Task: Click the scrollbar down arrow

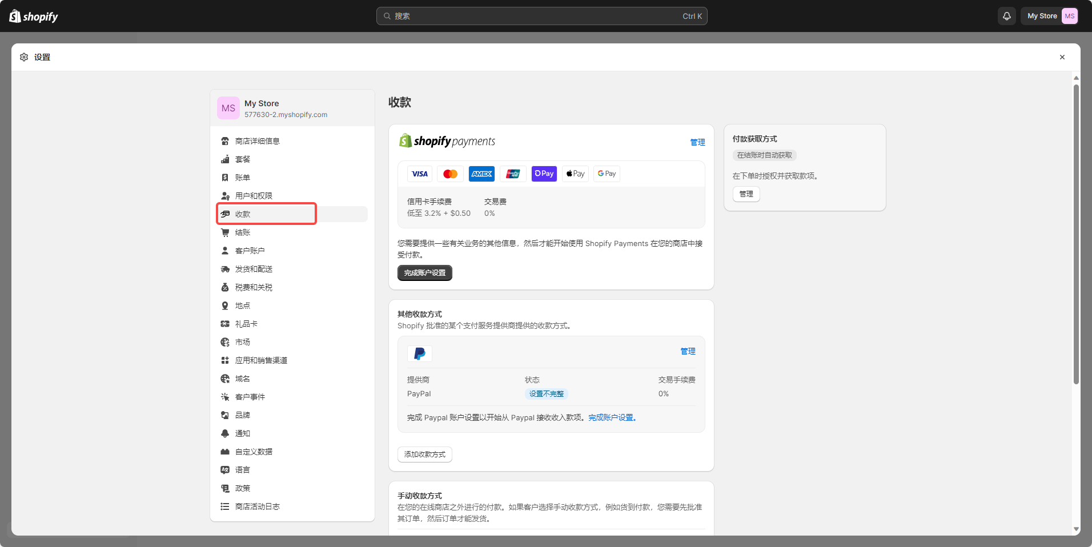Action: pyautogui.click(x=1076, y=529)
